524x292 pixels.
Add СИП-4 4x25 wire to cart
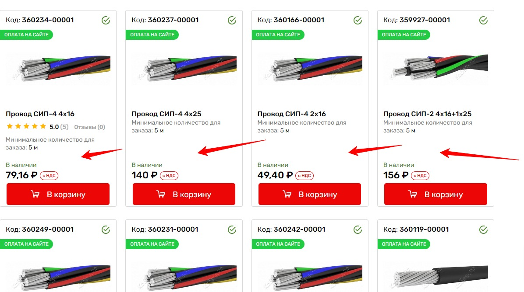[x=184, y=194]
